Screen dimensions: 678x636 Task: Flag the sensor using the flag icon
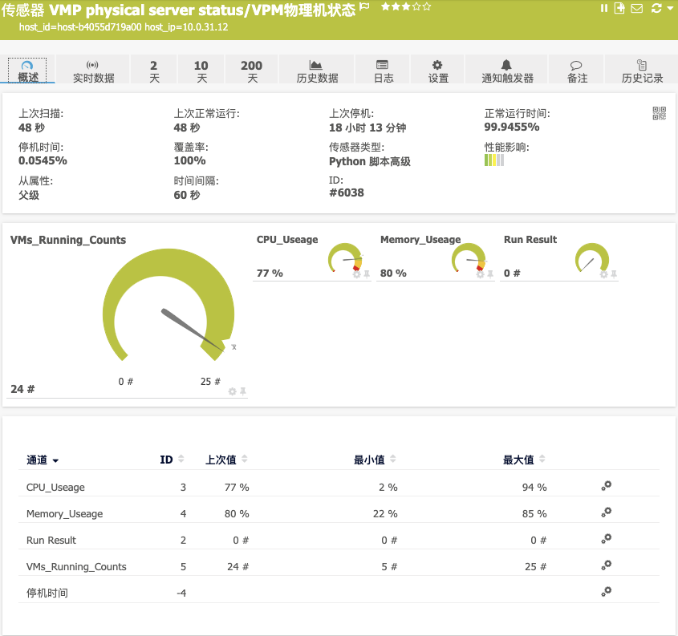[x=364, y=7]
